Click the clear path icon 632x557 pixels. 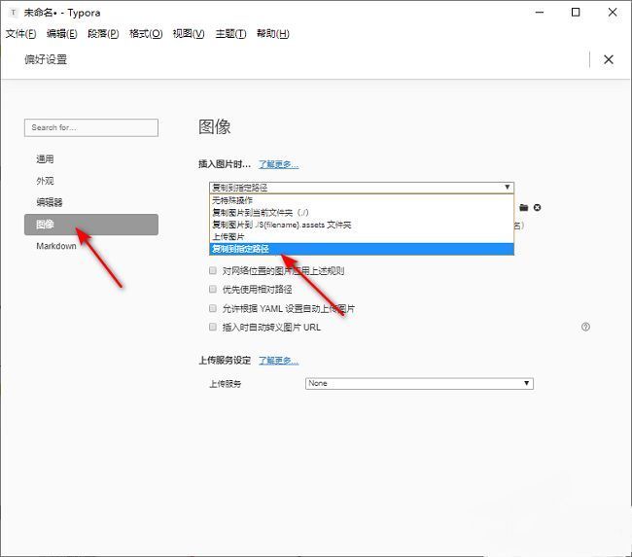[x=537, y=208]
